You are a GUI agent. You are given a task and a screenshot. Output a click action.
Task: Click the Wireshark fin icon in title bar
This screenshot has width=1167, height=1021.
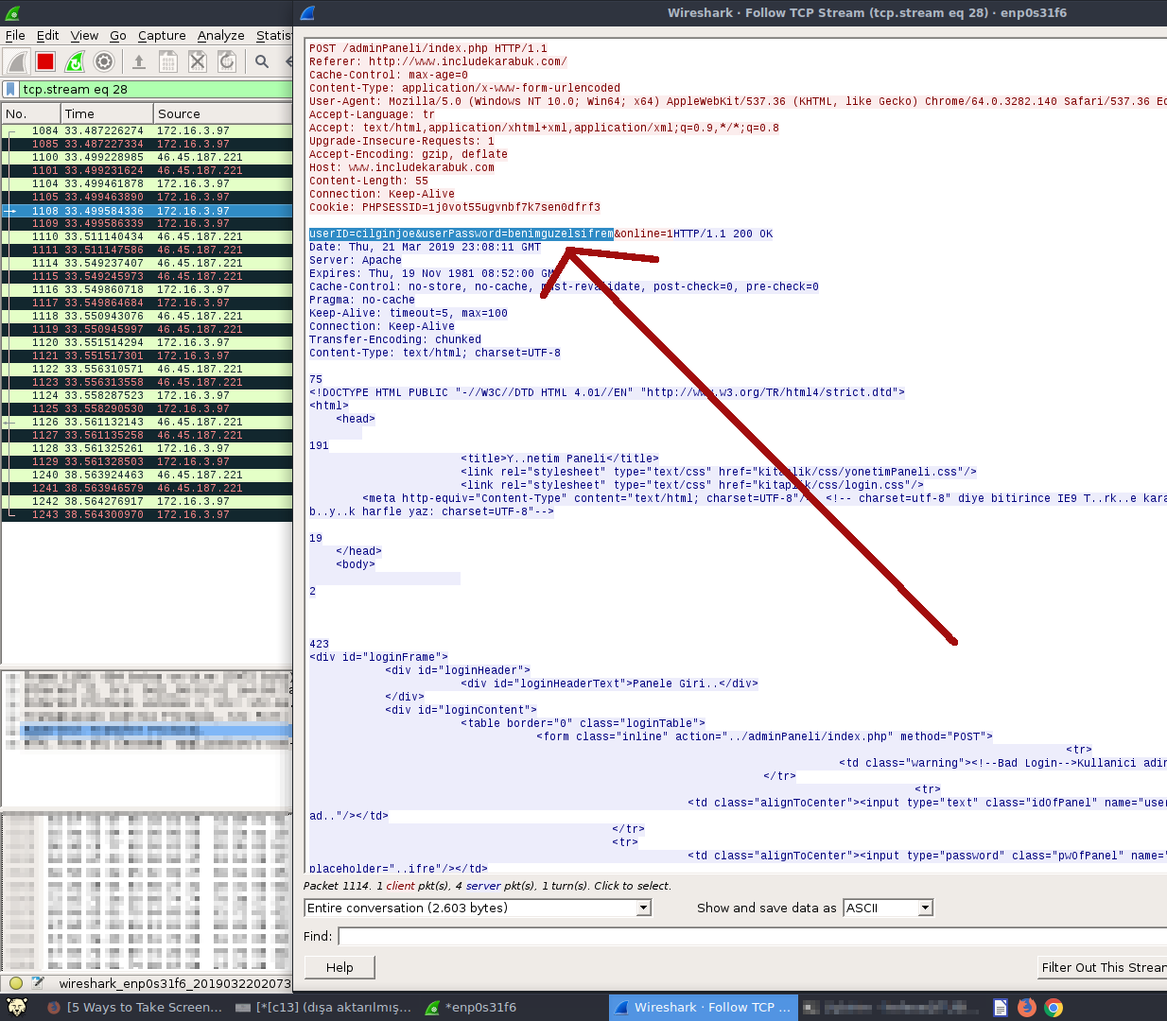[x=11, y=13]
